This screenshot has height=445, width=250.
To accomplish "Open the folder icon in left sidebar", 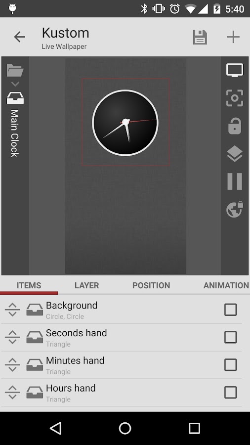I will coord(15,70).
